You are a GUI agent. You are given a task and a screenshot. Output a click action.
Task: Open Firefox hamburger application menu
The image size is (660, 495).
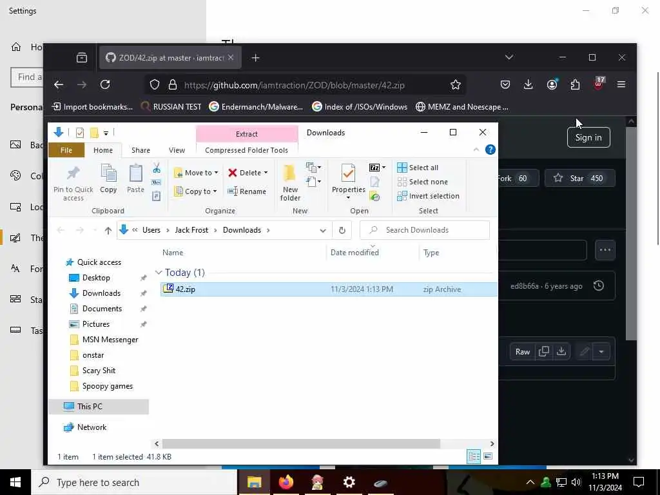click(621, 84)
